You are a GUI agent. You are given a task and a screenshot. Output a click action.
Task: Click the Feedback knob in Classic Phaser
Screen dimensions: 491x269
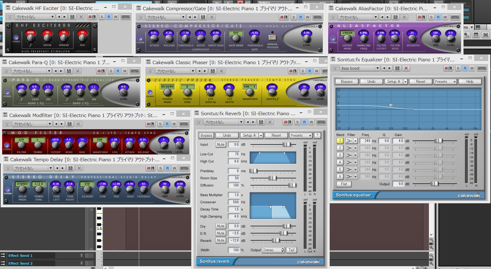[304, 92]
